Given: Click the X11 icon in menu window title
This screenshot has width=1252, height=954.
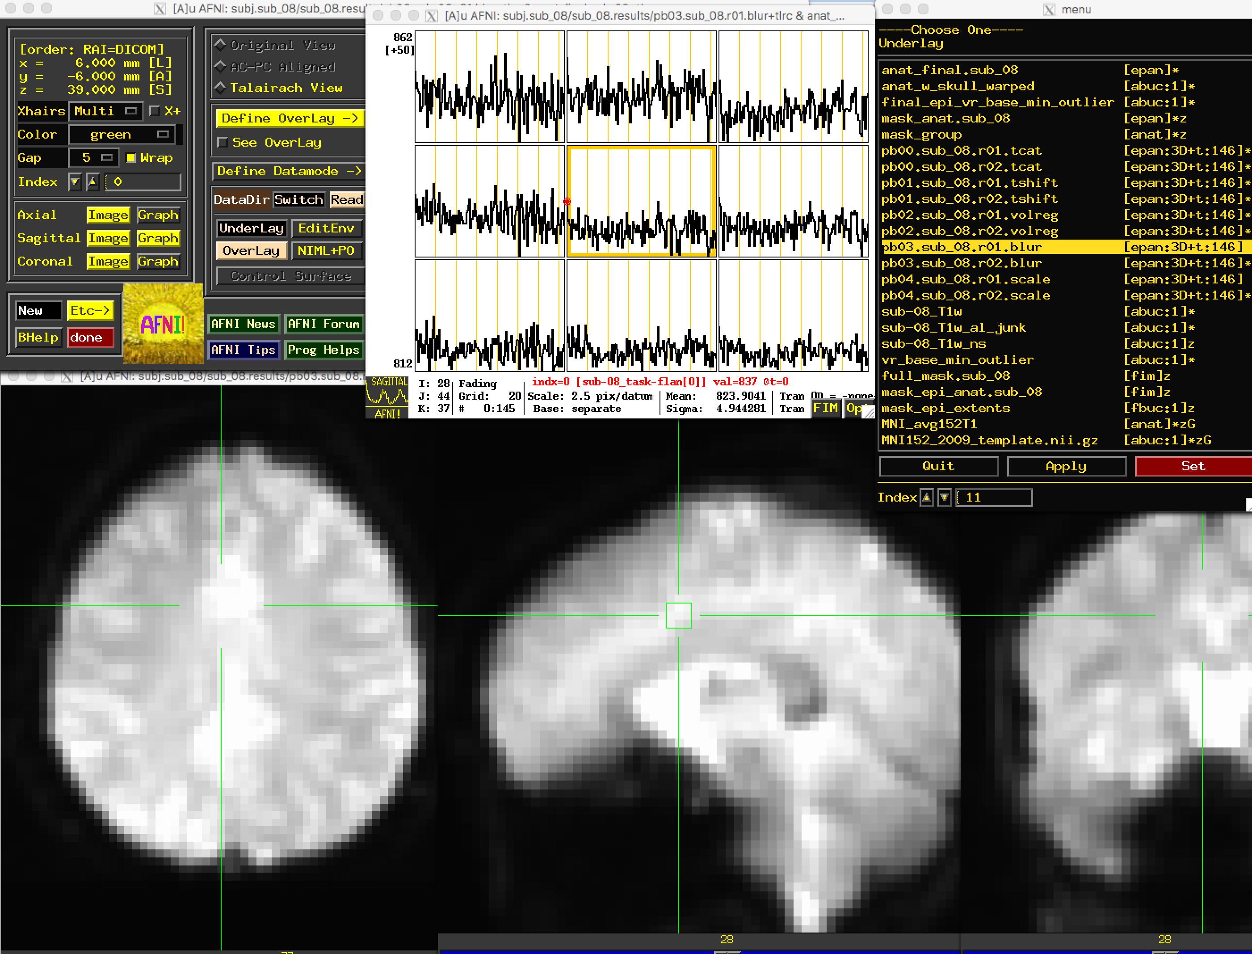Looking at the screenshot, I should click(1050, 9).
